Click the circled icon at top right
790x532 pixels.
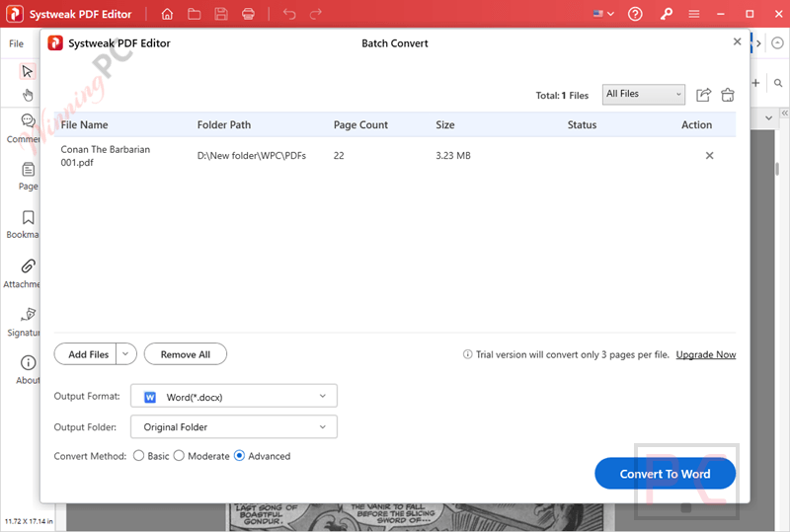click(777, 43)
